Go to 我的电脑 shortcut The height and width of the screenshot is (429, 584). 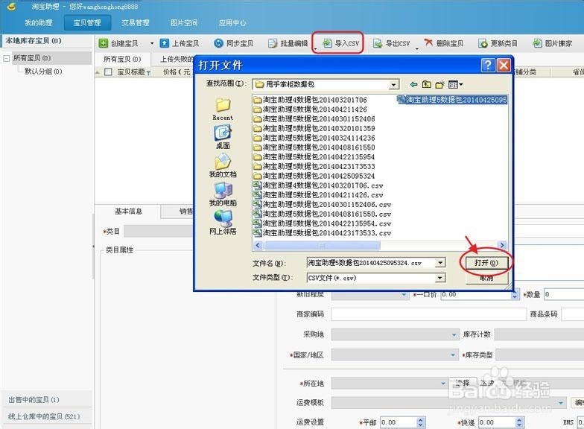223,194
